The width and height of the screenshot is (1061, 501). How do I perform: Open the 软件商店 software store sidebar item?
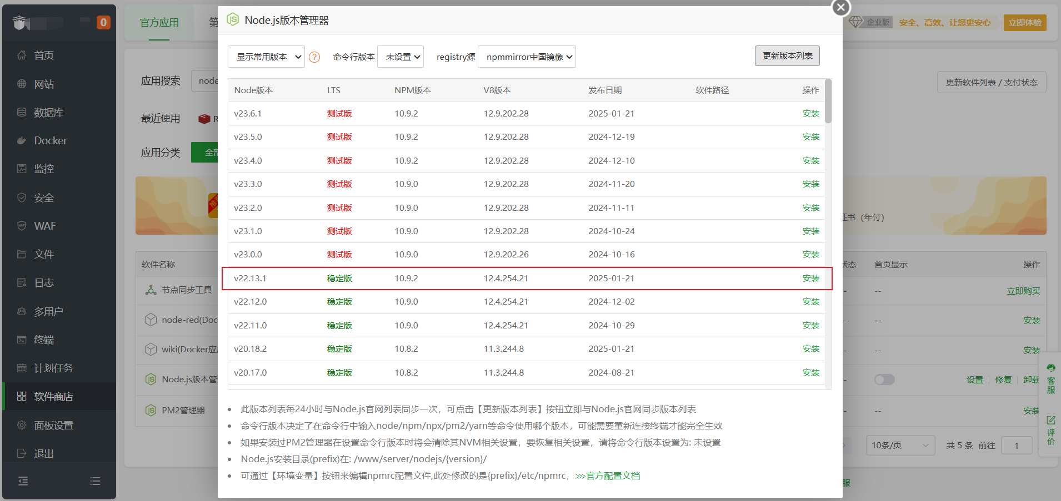[x=59, y=396]
